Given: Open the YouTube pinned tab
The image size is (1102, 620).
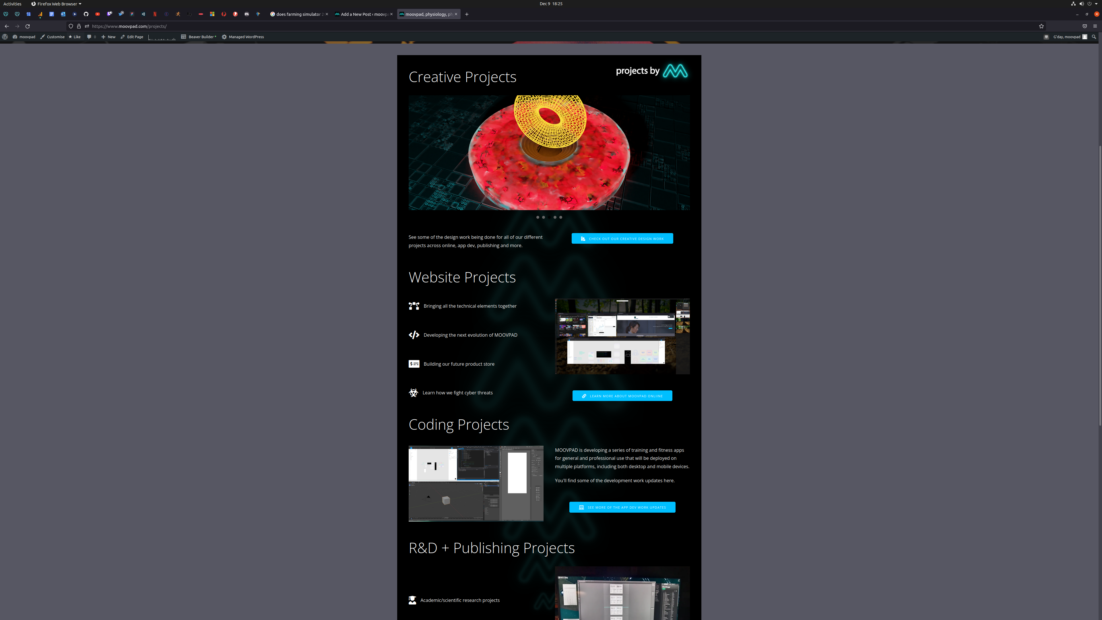Looking at the screenshot, I should [98, 14].
